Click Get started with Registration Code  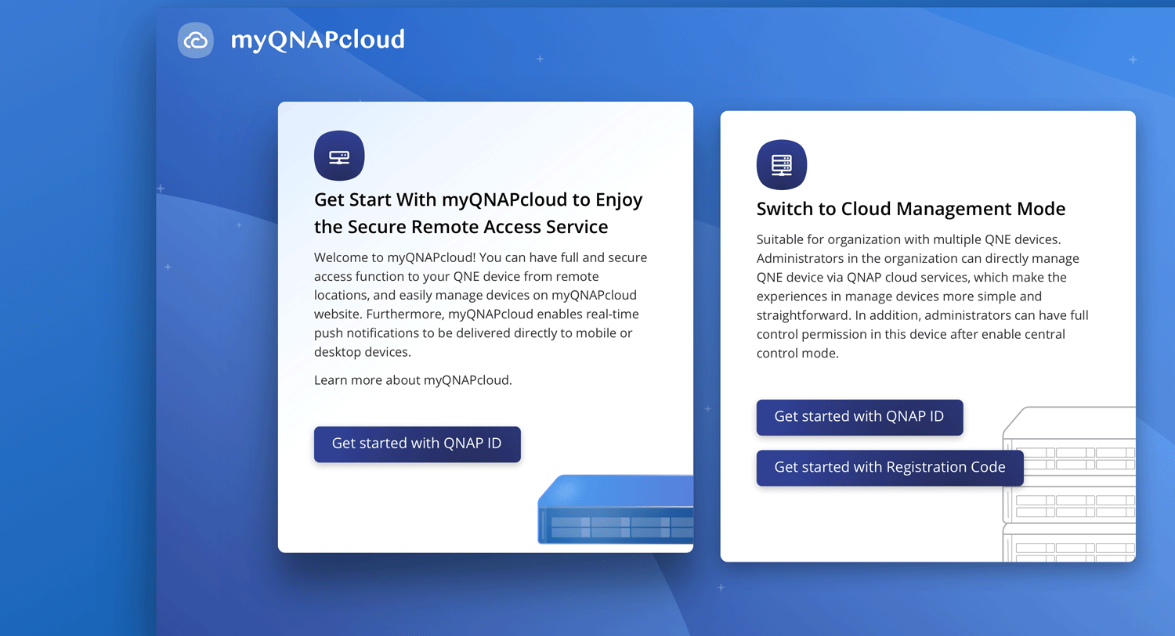tap(890, 467)
